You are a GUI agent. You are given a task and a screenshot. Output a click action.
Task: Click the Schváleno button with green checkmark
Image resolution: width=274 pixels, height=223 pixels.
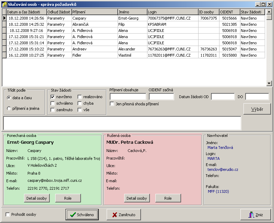[82, 215]
